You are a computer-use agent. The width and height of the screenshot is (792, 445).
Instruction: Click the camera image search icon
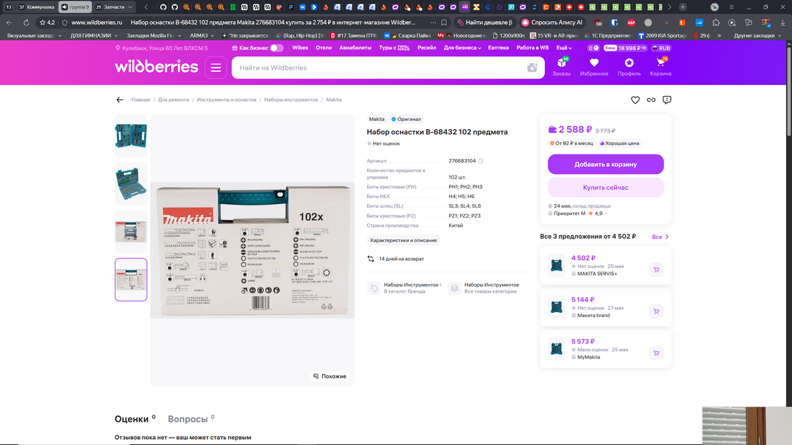coord(532,68)
